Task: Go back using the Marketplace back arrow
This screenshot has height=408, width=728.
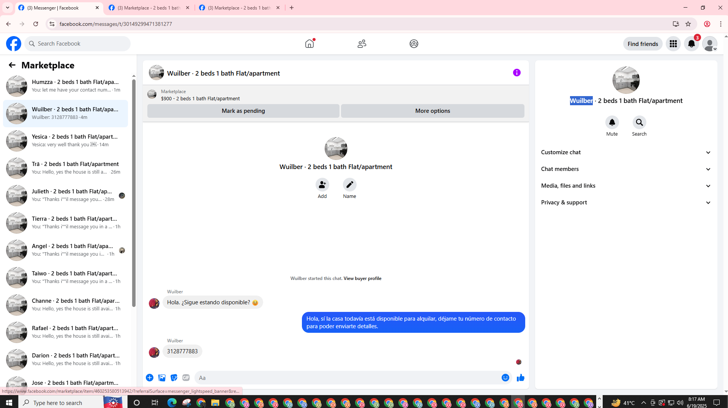Action: (x=12, y=65)
